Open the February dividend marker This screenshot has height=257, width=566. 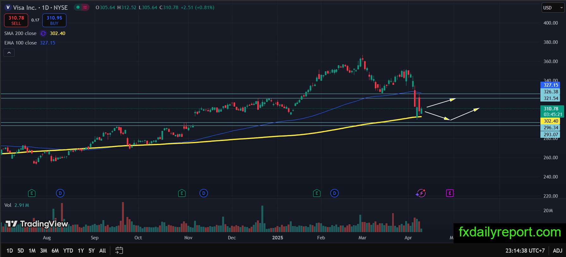tap(334, 193)
